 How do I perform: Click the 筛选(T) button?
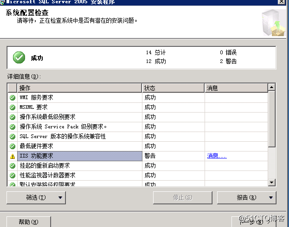[x=36, y=197]
